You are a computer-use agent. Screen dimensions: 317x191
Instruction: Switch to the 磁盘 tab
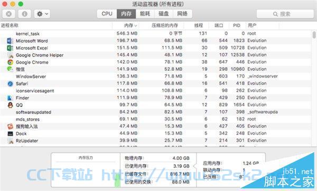163,14
